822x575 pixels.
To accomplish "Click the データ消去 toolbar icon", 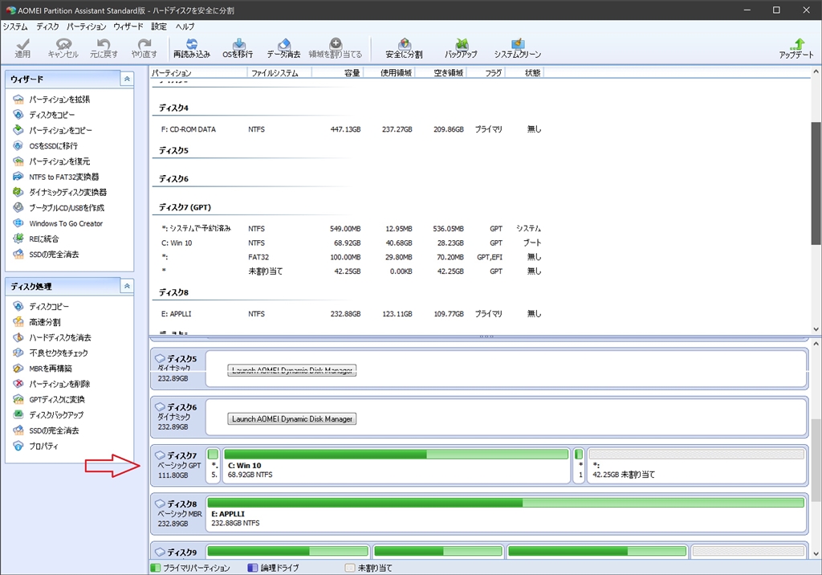I will click(283, 47).
